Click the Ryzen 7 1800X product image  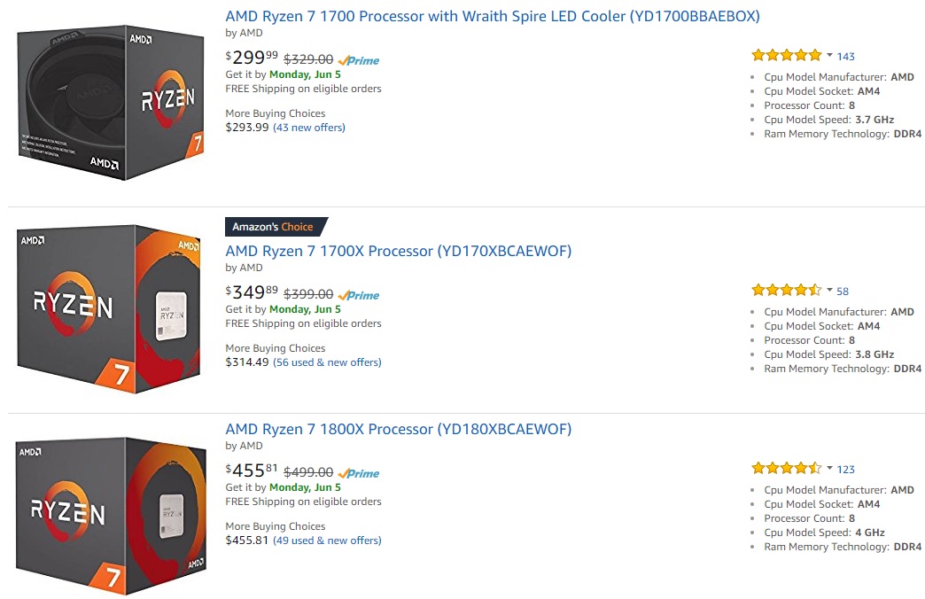pyautogui.click(x=108, y=514)
